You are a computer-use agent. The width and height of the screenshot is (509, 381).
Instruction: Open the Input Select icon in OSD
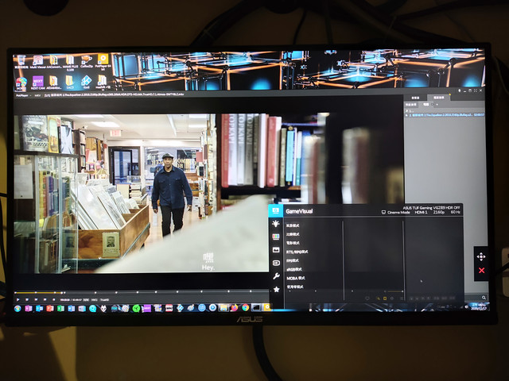[x=276, y=263]
